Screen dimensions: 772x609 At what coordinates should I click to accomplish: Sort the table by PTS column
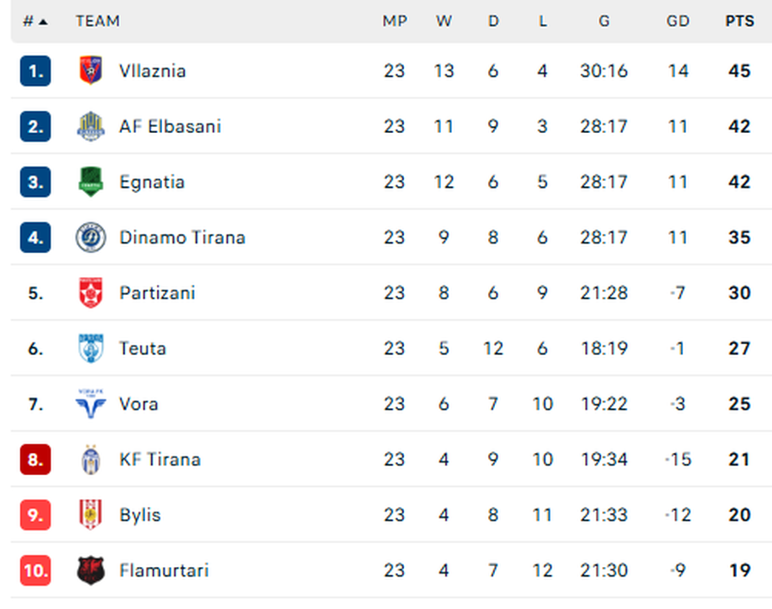click(x=739, y=21)
